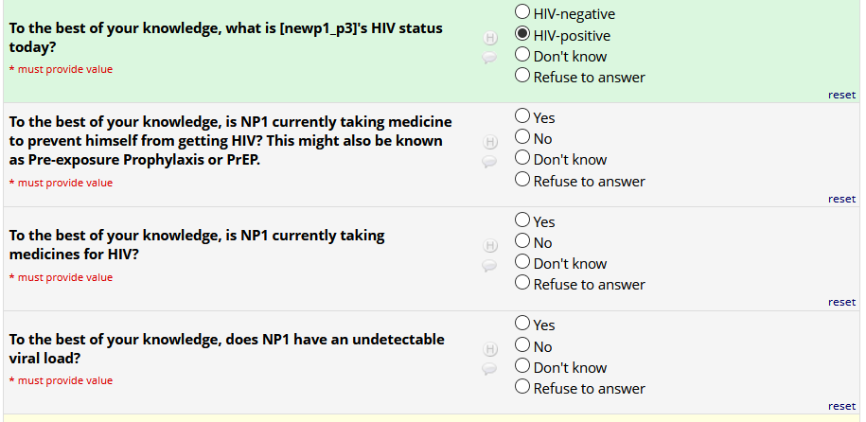The width and height of the screenshot is (866, 422).
Task: Open comment balloon for HIV status question
Action: click(x=490, y=58)
